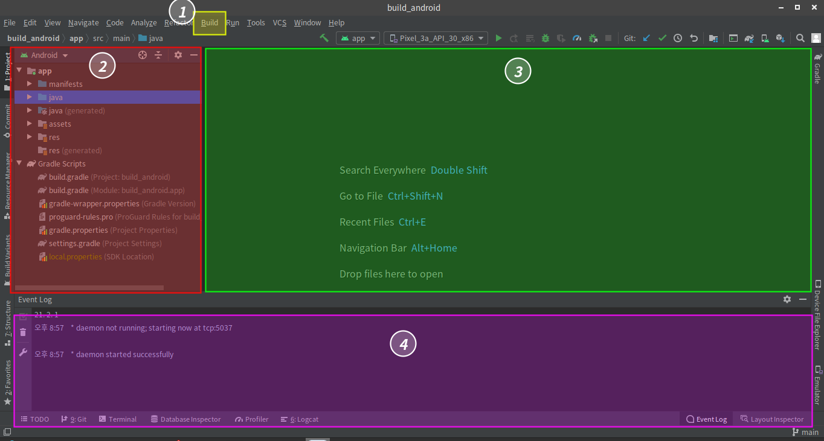Show Git history clock icon
The image size is (824, 441).
coord(678,38)
